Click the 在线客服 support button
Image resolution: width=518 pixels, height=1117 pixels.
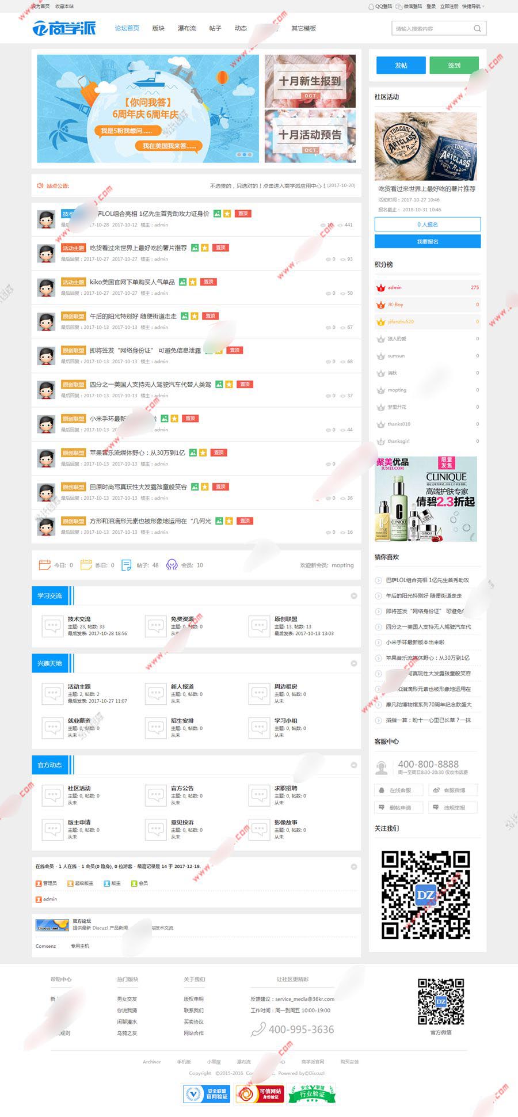coord(398,790)
